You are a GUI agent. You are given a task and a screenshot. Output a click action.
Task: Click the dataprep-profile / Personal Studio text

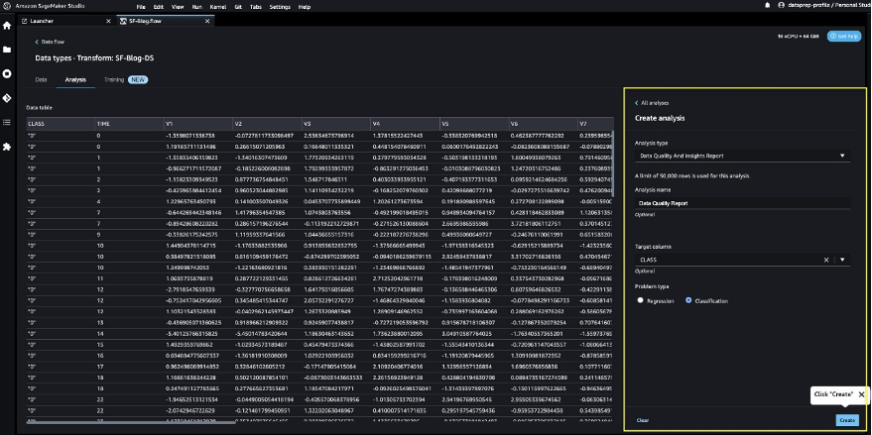click(829, 5)
